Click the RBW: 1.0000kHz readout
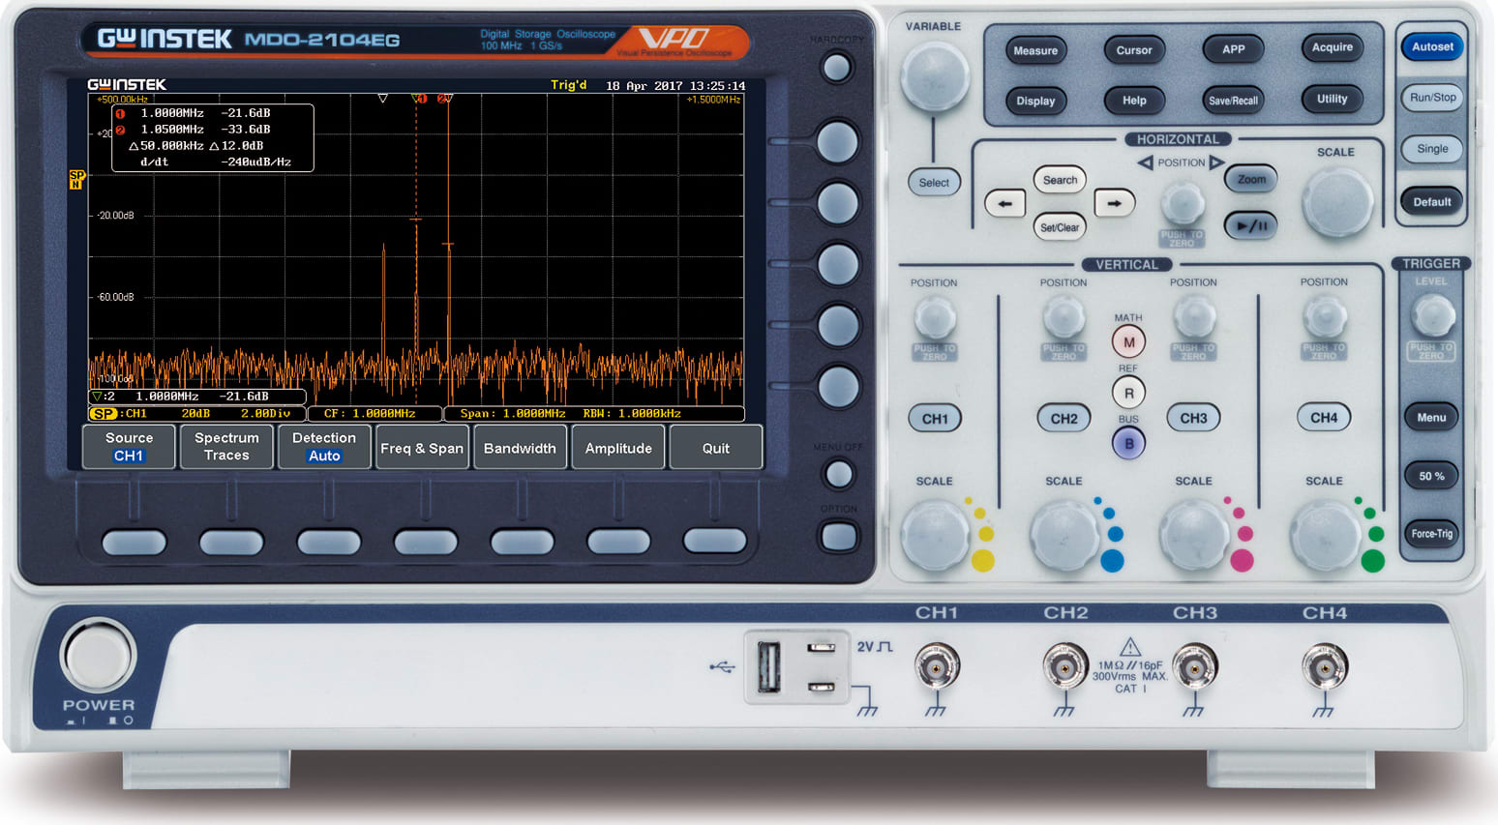 point(632,413)
